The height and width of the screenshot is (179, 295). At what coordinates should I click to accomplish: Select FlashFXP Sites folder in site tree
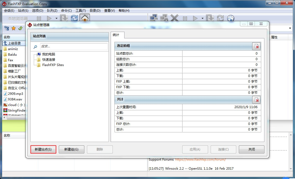pos(53,65)
